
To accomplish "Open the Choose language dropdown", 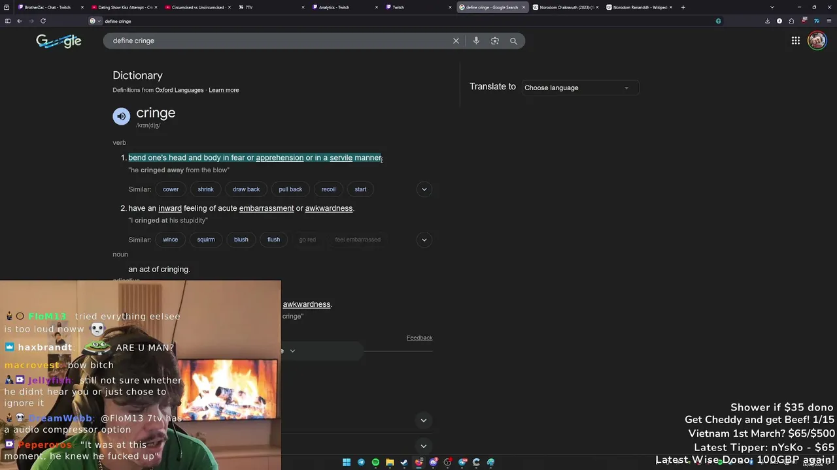I will click(x=580, y=87).
